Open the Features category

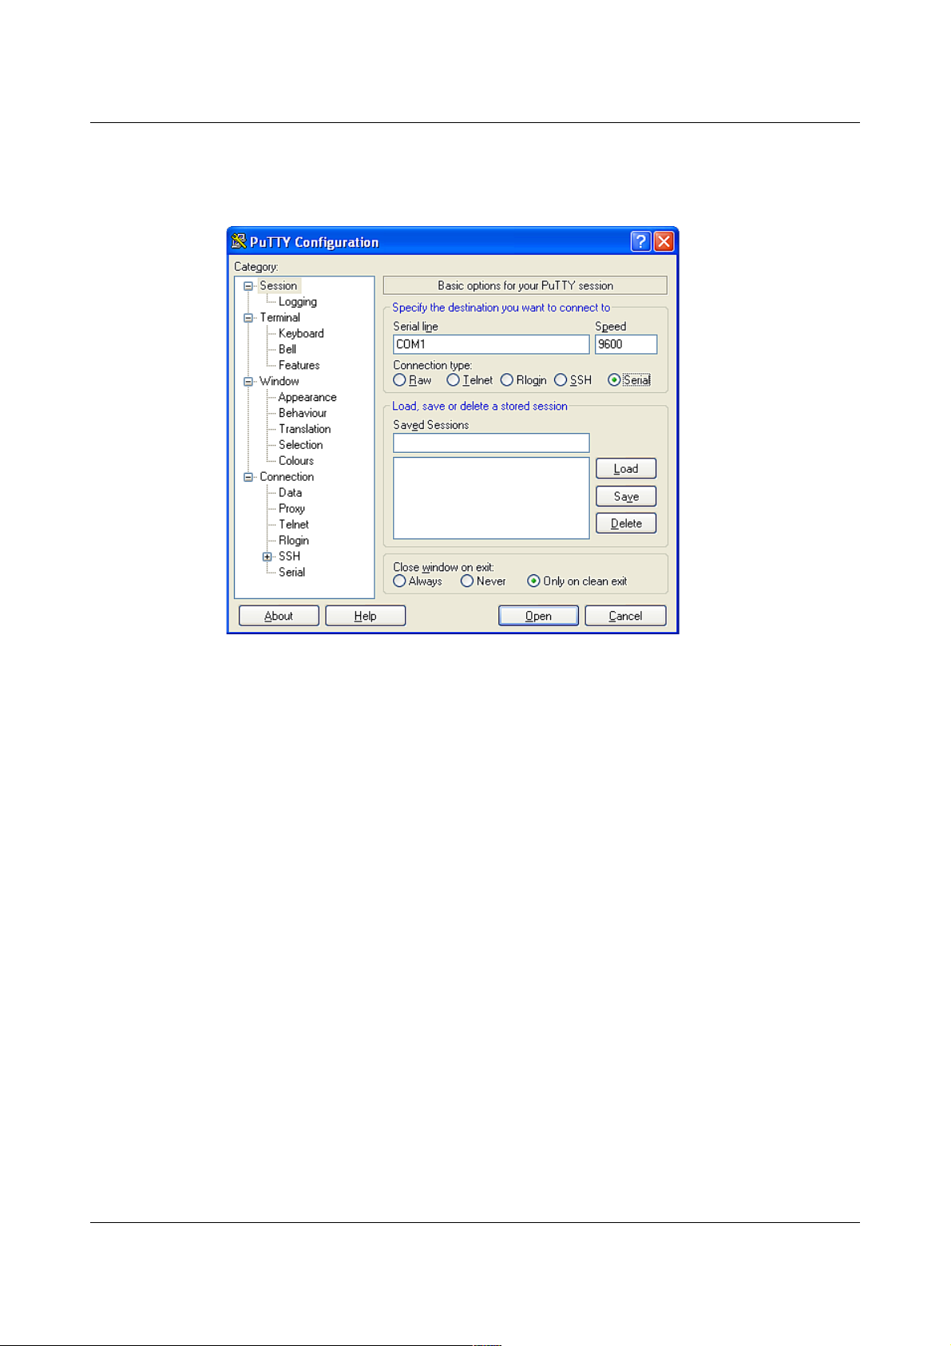[299, 366]
